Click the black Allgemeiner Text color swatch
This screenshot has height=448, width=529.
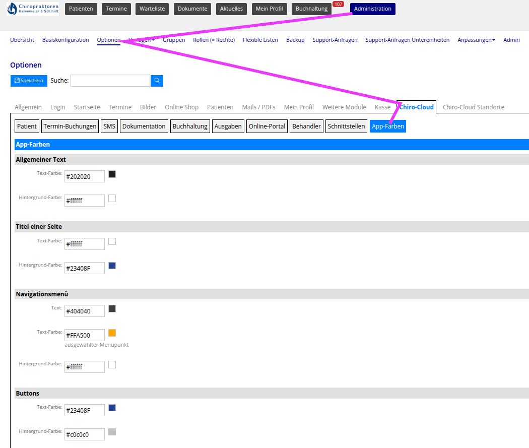point(112,174)
